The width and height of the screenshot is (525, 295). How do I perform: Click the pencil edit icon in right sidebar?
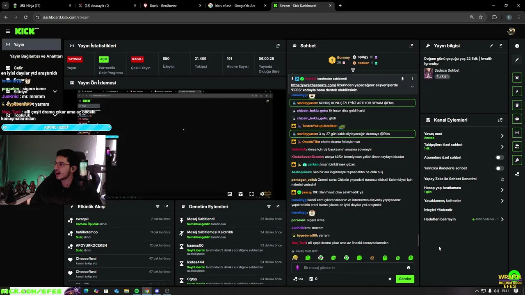click(517, 59)
